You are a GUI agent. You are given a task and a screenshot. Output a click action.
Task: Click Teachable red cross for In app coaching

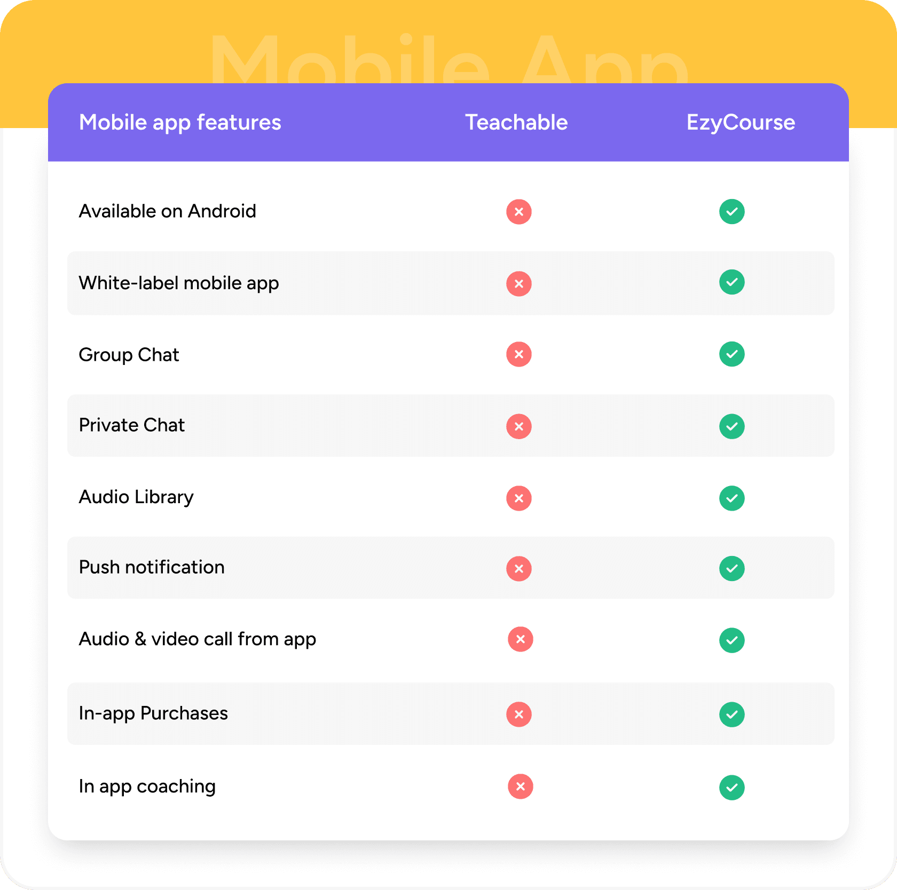click(520, 786)
